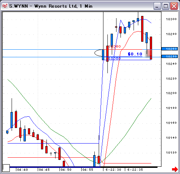Screen dimensions: 180x174
Task: Click the ellipse annotation left of candle
Action: (98, 53)
